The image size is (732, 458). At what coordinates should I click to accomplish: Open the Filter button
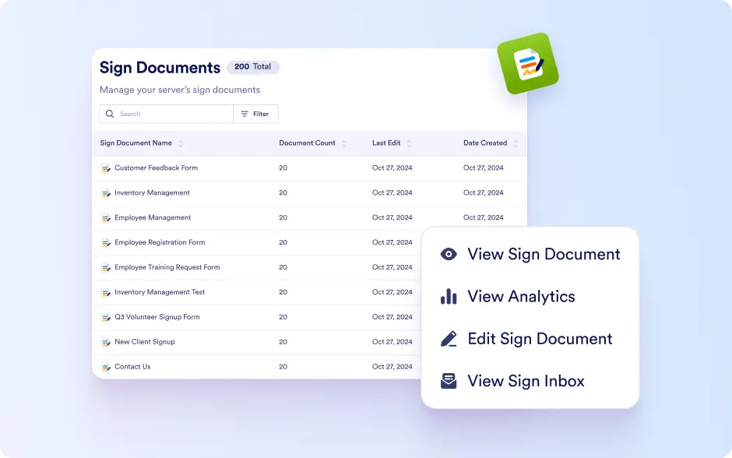click(x=256, y=114)
